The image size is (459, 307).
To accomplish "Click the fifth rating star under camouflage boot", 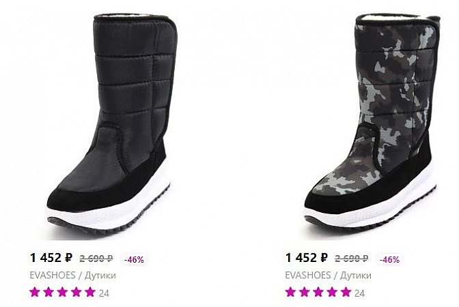I will pos(346,293).
